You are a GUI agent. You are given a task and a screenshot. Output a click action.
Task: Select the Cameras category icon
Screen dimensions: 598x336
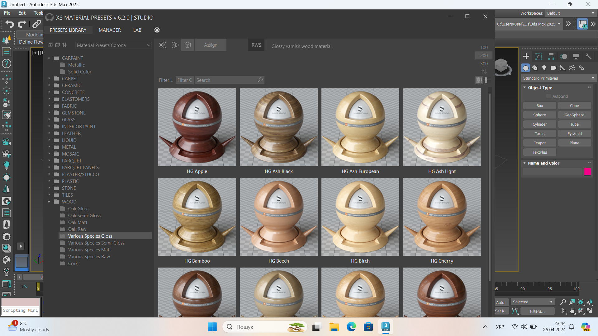553,68
